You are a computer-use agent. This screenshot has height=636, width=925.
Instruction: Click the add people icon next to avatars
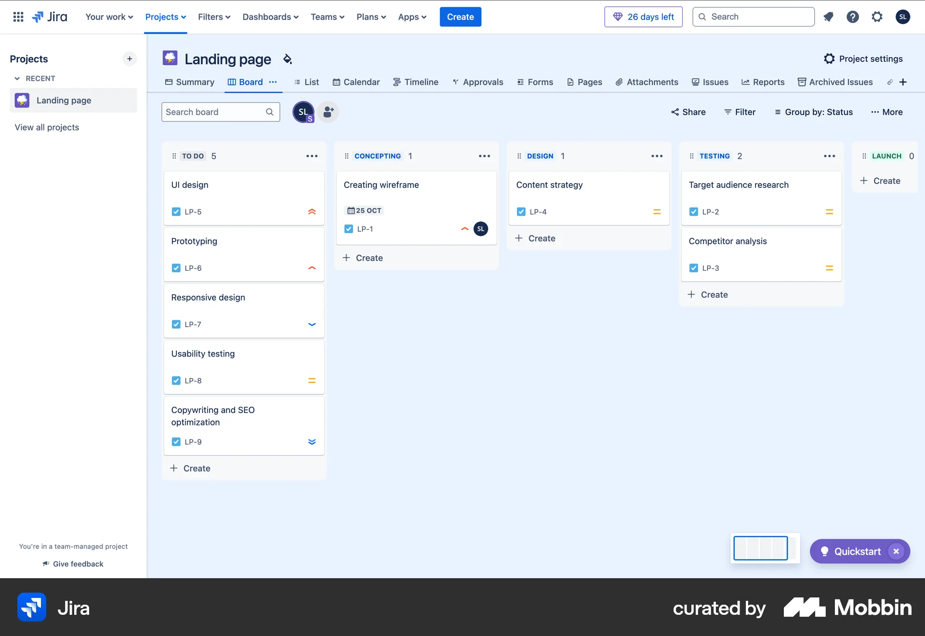click(328, 112)
